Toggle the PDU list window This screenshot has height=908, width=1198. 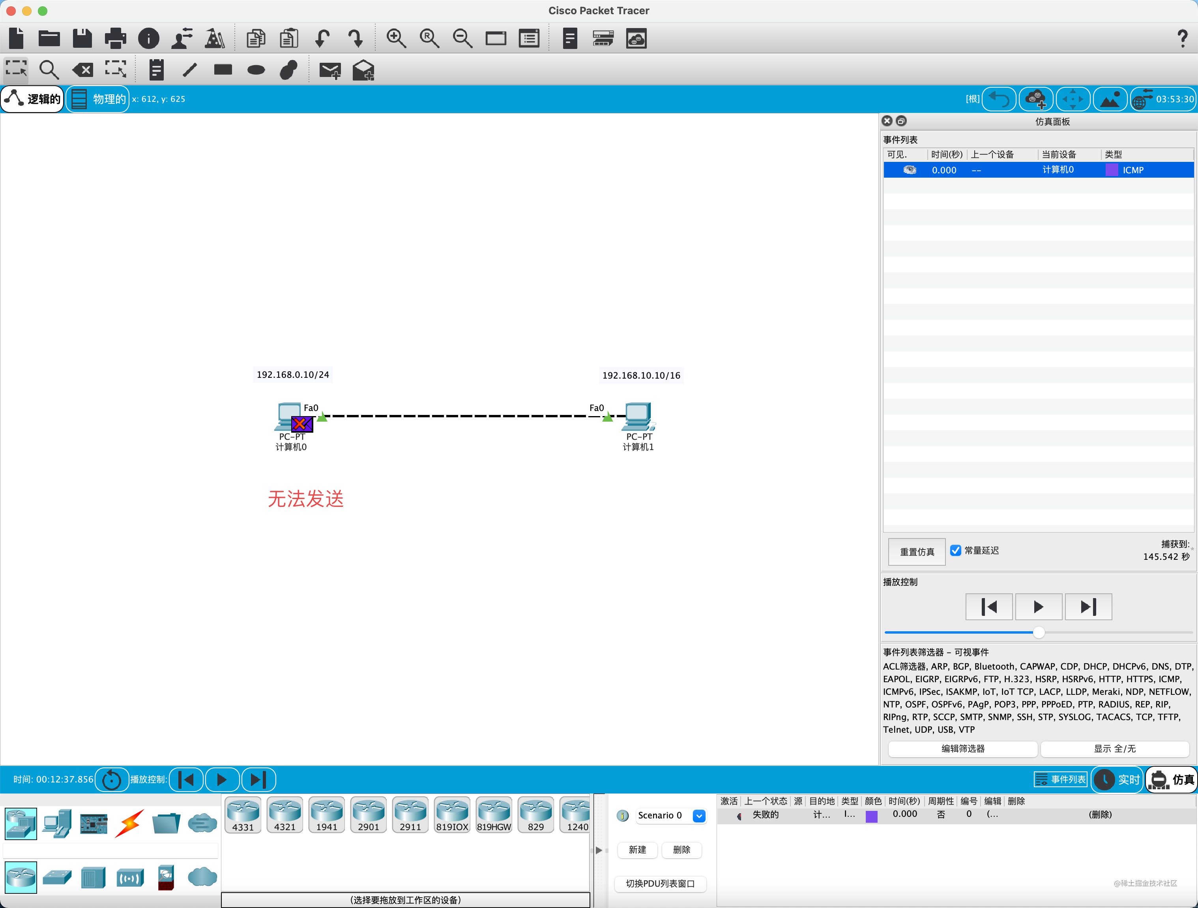point(660,884)
